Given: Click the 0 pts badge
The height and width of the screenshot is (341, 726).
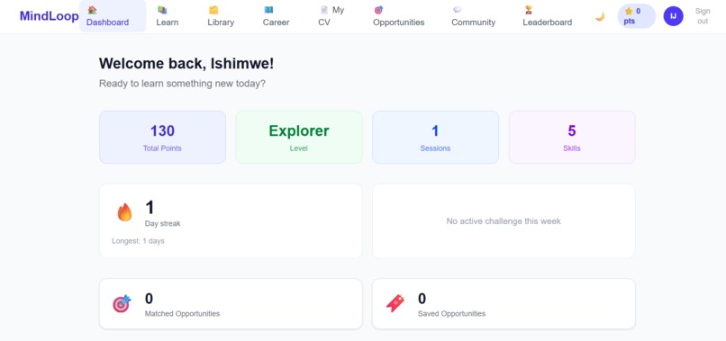Looking at the screenshot, I should point(637,16).
